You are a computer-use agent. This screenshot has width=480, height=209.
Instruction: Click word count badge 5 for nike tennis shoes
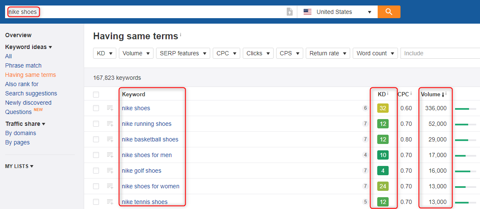(x=365, y=202)
